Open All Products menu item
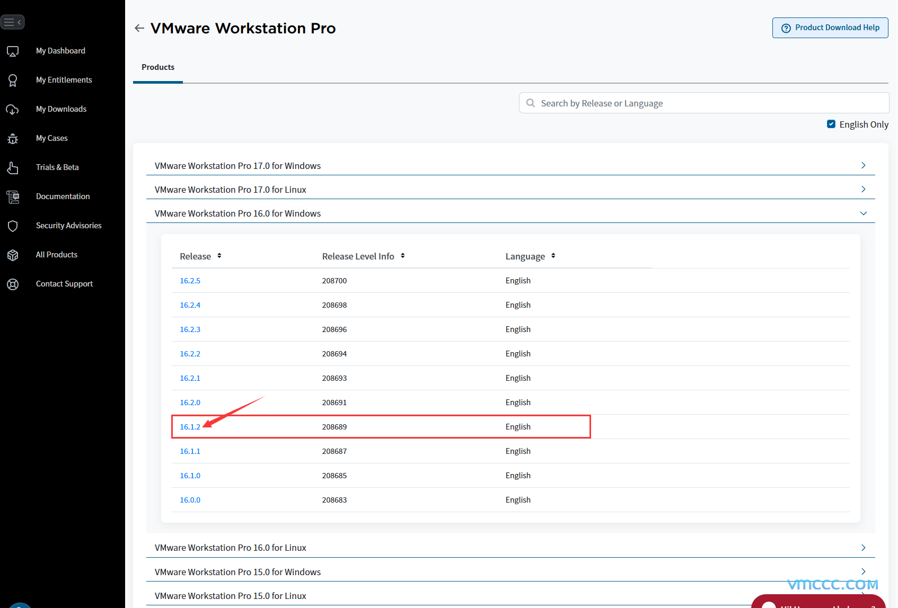The image size is (898, 608). 57,255
